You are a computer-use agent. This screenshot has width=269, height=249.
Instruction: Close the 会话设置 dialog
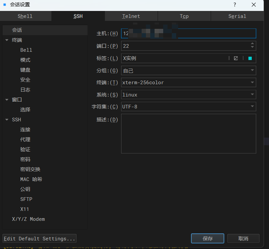click(254, 5)
